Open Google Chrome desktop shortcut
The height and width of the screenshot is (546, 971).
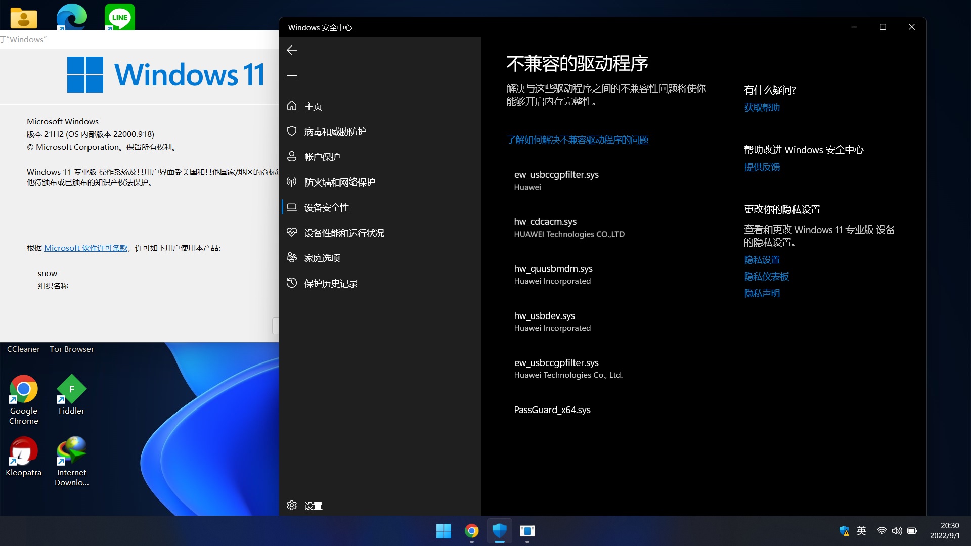pos(23,399)
